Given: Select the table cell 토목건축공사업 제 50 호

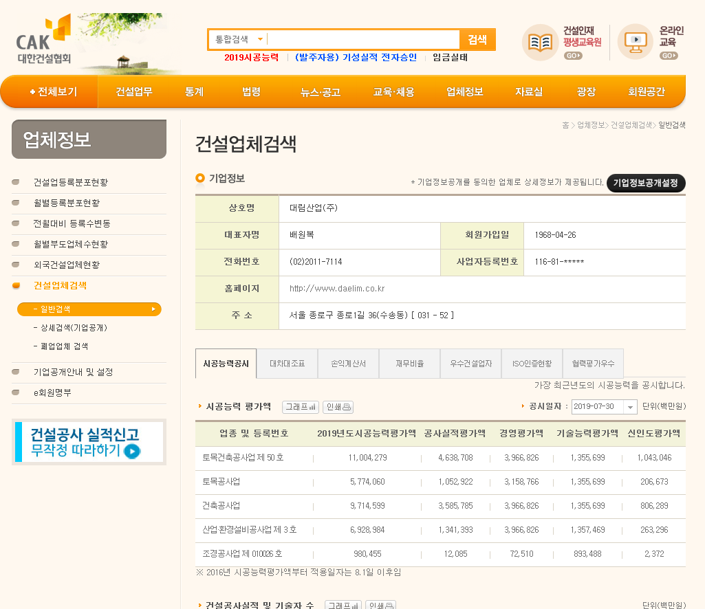Looking at the screenshot, I should click(243, 458).
